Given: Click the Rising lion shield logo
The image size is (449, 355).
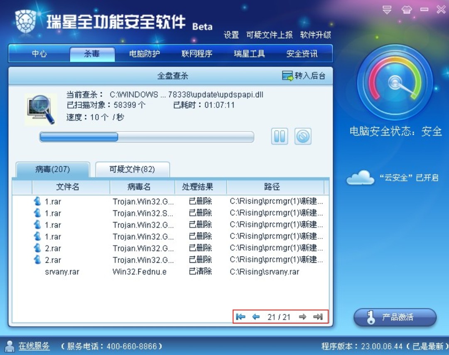Looking at the screenshot, I should (26, 21).
